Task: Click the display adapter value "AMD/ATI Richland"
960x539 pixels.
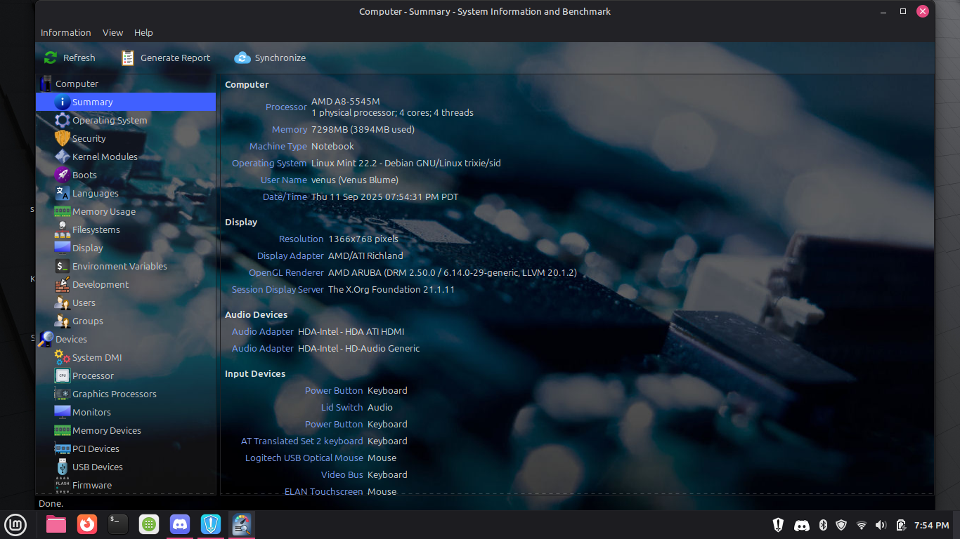Action: point(365,255)
